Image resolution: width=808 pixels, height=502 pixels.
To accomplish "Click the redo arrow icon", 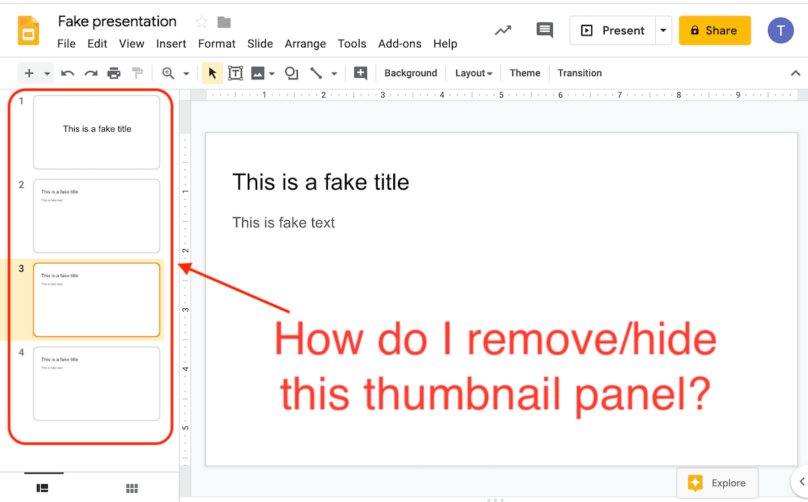I will 91,73.
